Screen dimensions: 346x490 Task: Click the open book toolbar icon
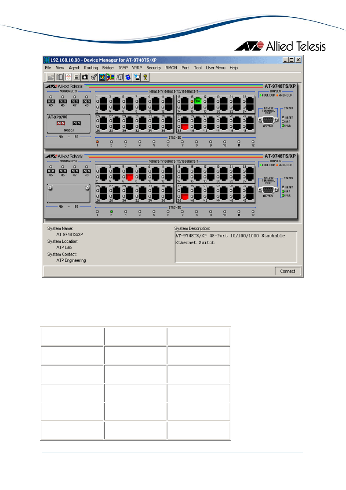point(59,77)
